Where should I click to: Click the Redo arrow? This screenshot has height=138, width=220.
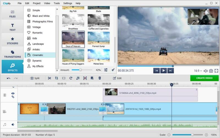[x=16, y=78]
